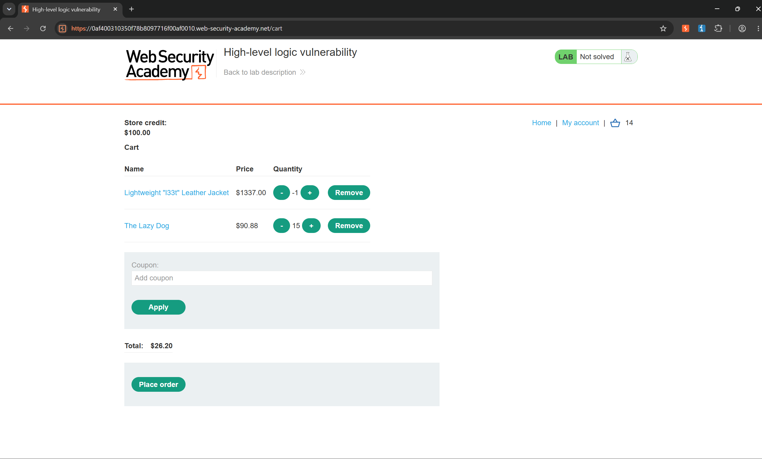Click the LAB status badge
The width and height of the screenshot is (762, 459).
coord(566,57)
